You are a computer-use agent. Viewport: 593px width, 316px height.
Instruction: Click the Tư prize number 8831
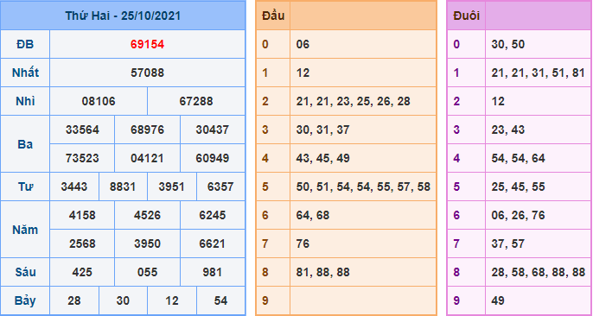[x=123, y=186]
